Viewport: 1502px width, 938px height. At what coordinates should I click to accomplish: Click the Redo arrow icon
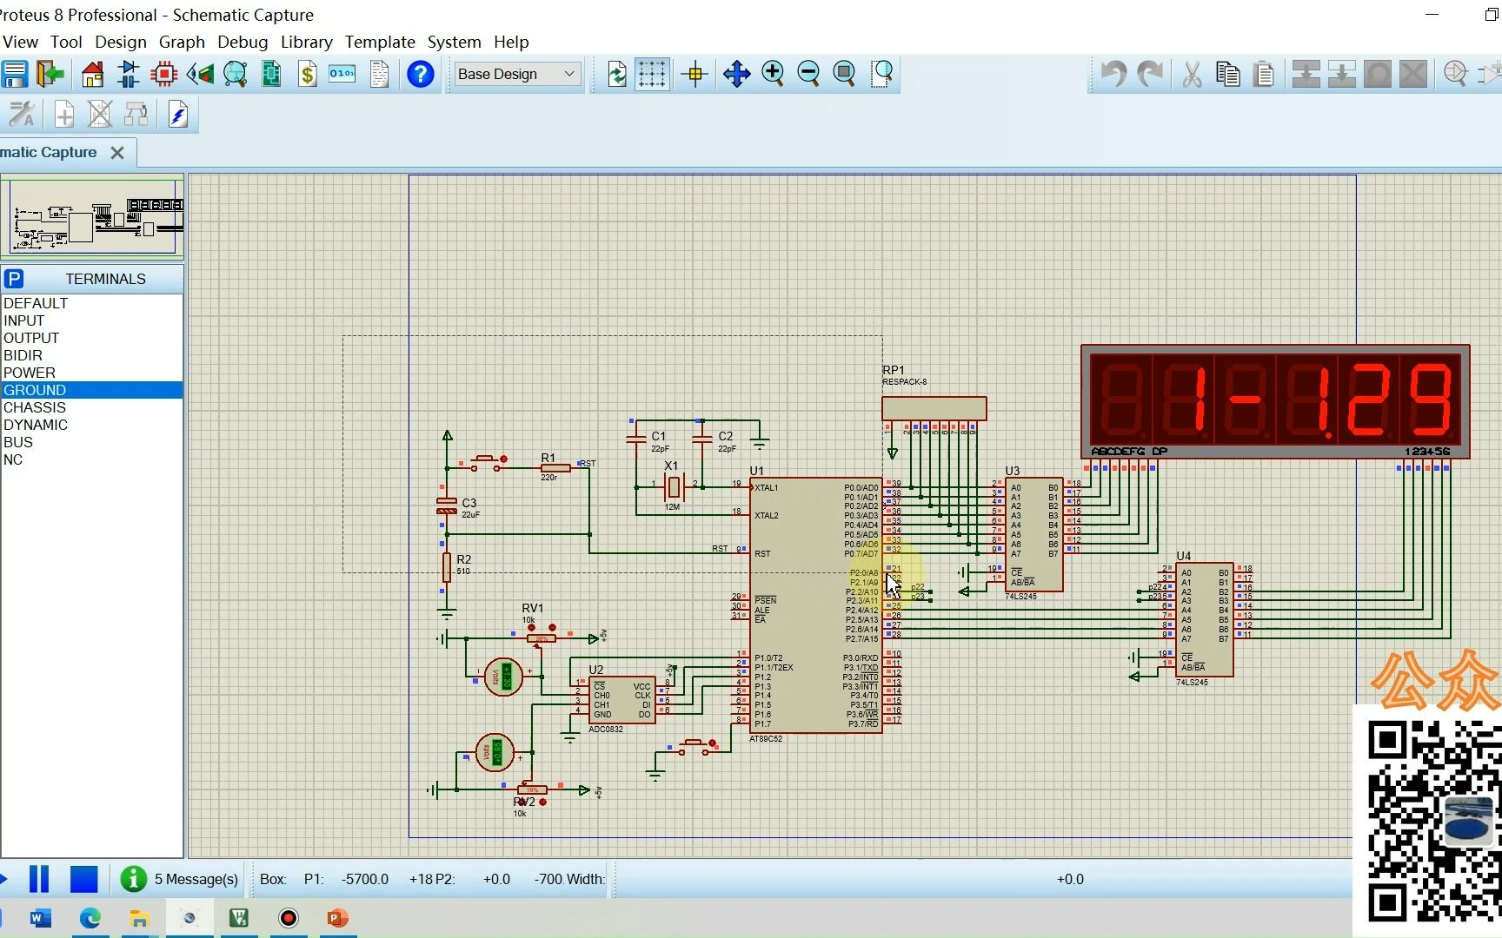click(1150, 74)
